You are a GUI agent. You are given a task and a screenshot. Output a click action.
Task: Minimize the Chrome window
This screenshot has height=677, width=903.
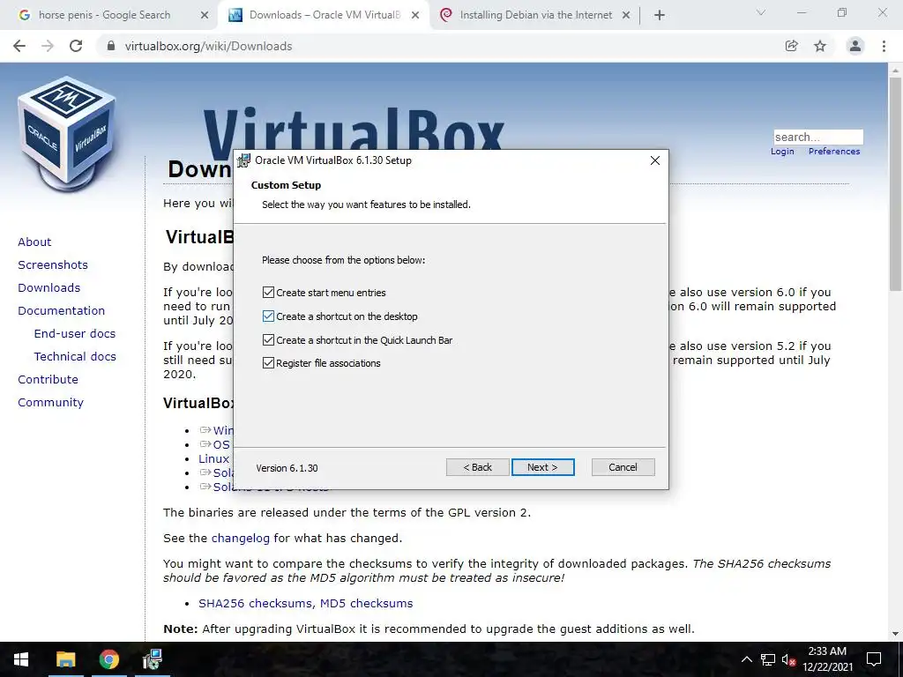(802, 12)
